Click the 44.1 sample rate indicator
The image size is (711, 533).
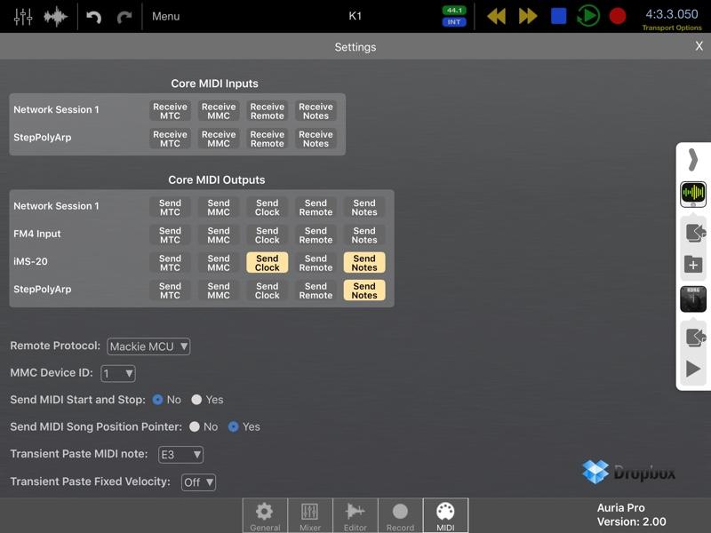[x=454, y=10]
